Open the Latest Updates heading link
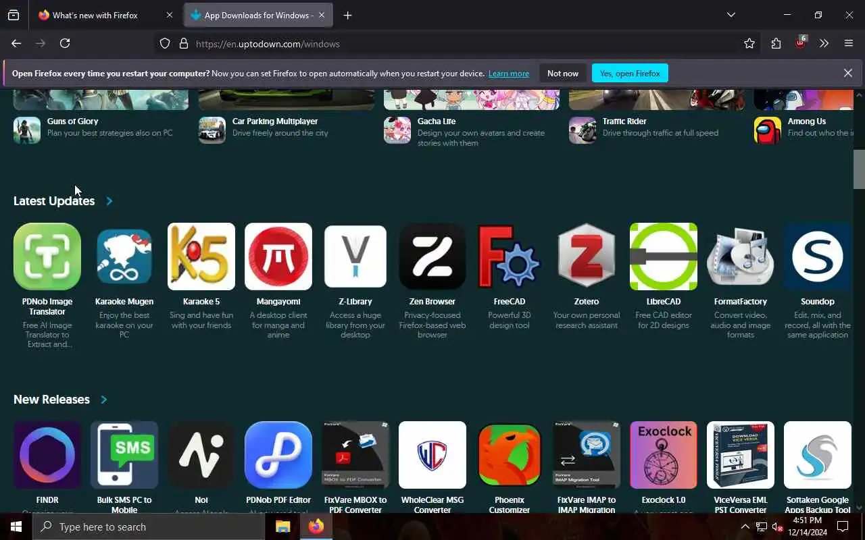The width and height of the screenshot is (865, 540). [x=54, y=201]
